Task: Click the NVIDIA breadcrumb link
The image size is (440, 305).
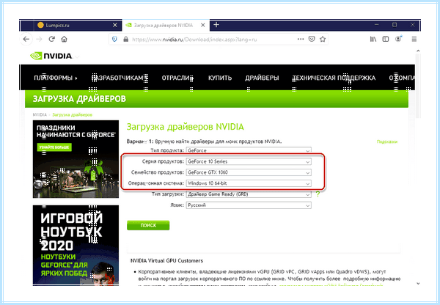Action: pyautogui.click(x=40, y=115)
